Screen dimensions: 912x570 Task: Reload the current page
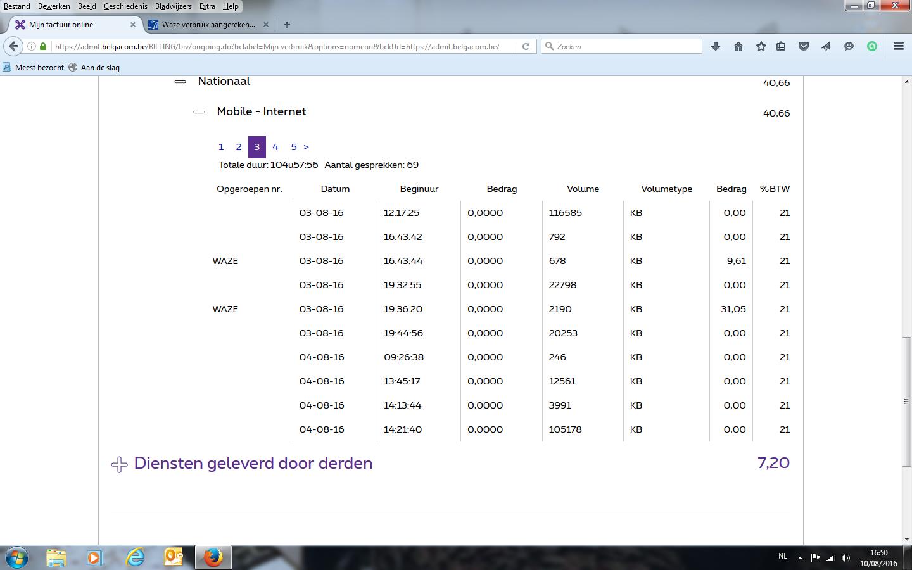click(x=526, y=46)
